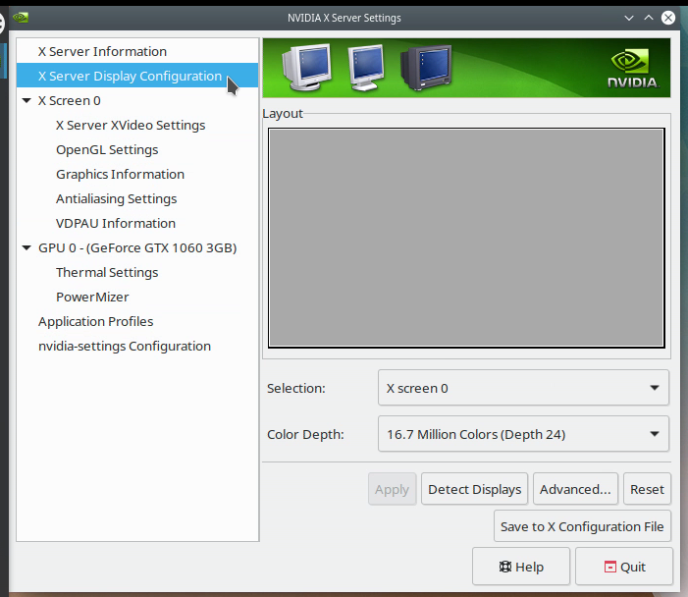Viewport: 688px width, 597px height.
Task: Minimize window with down chevron icon
Action: point(629,18)
